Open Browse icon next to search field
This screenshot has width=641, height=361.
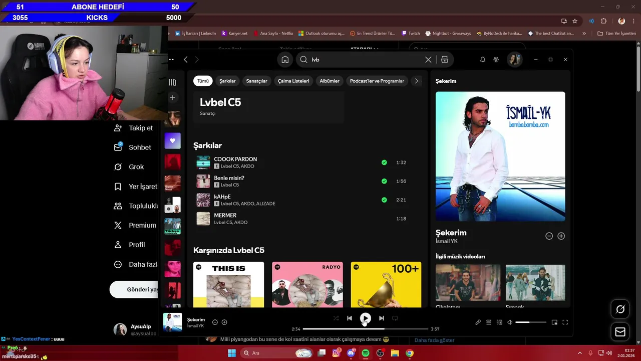point(445,60)
